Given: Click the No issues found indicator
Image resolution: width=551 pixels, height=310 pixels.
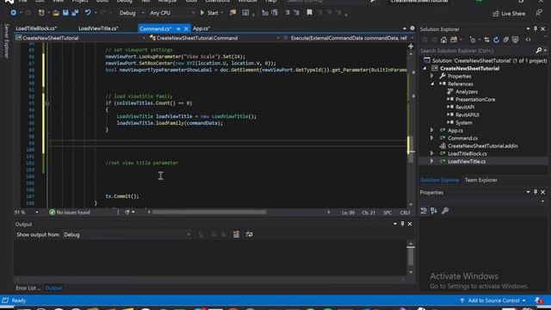Looking at the screenshot, I should tap(70, 213).
